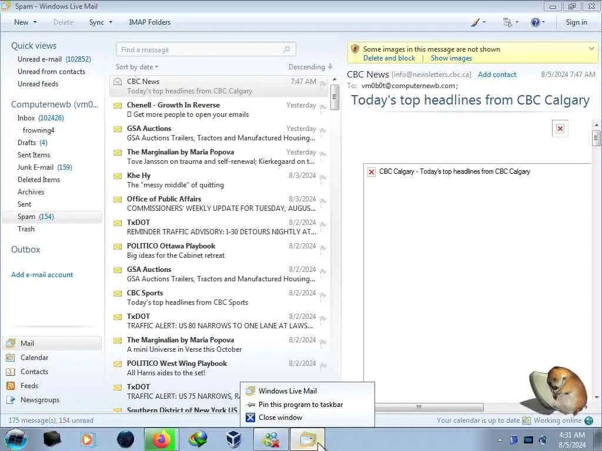Open the Feeds view icon
Screen dimensions: 602x451
[11, 386]
